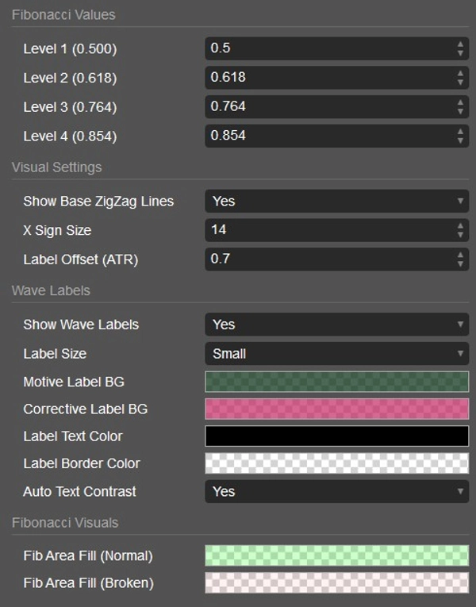Increment Level 3 using stepper up arrow
Screen dimensions: 476x607
point(460,102)
